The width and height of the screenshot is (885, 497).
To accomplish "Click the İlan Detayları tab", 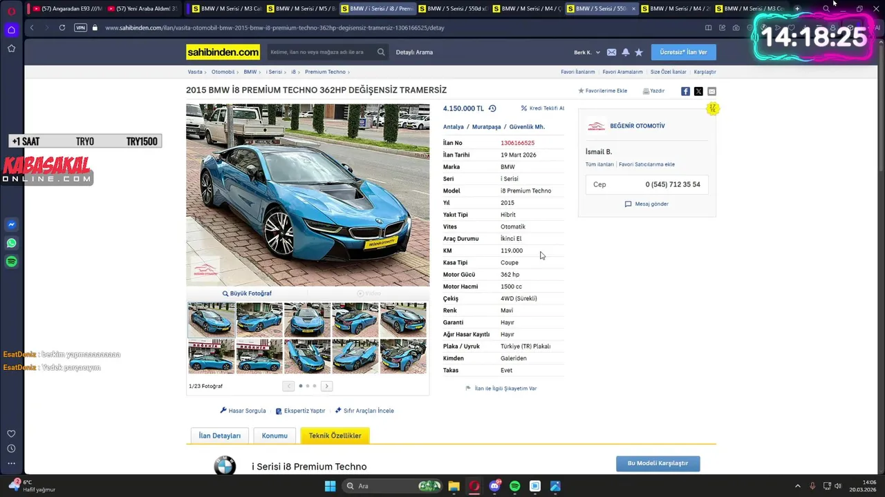I will [220, 436].
